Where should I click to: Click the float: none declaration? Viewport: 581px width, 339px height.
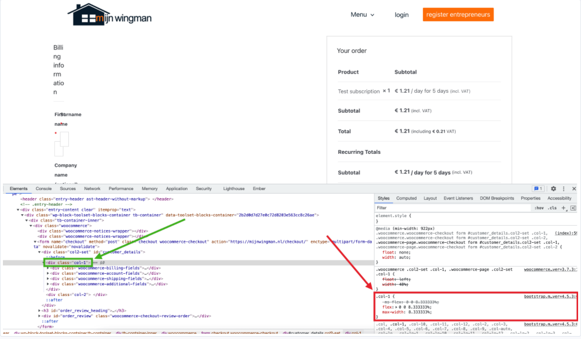click(x=396, y=252)
